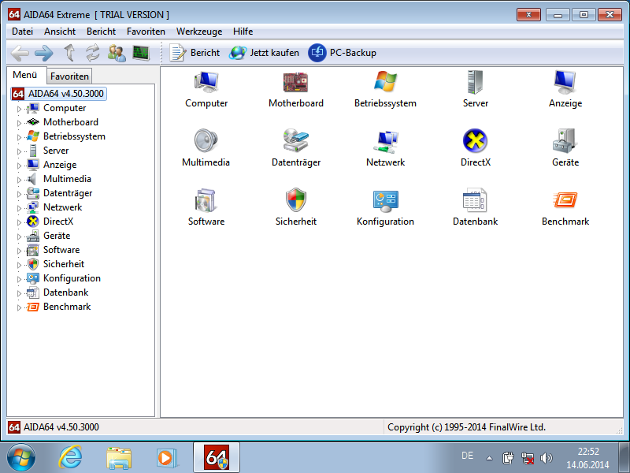Expand the Betriebssystem tree node
Screen dimensions: 630x473
pyautogui.click(x=19, y=137)
